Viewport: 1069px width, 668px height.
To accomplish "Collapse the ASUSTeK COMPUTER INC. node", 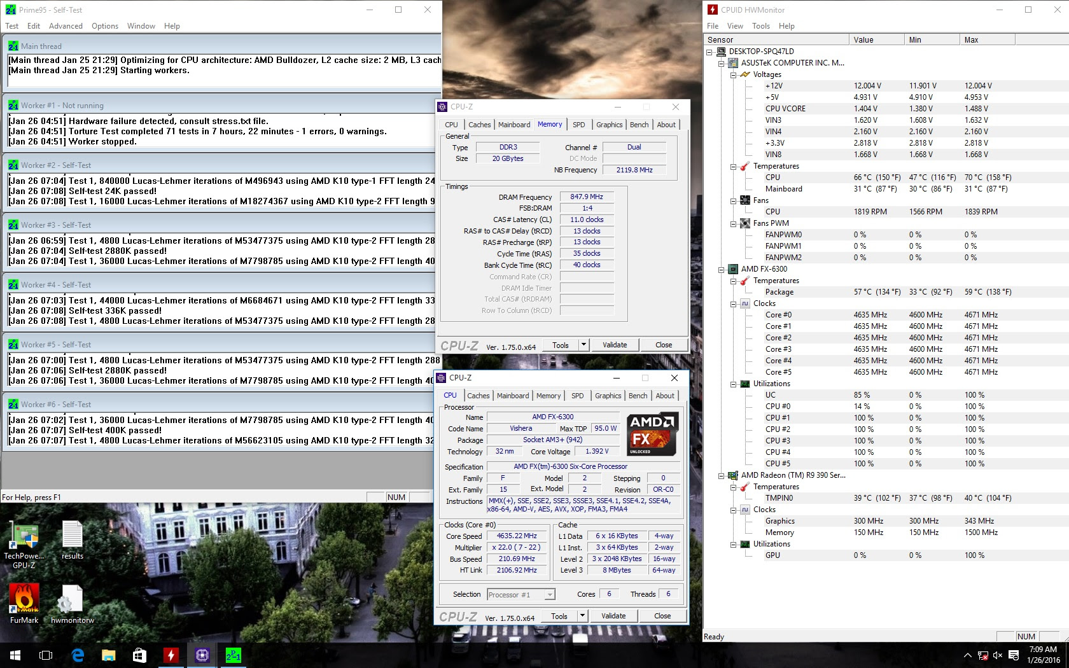I will pyautogui.click(x=721, y=63).
